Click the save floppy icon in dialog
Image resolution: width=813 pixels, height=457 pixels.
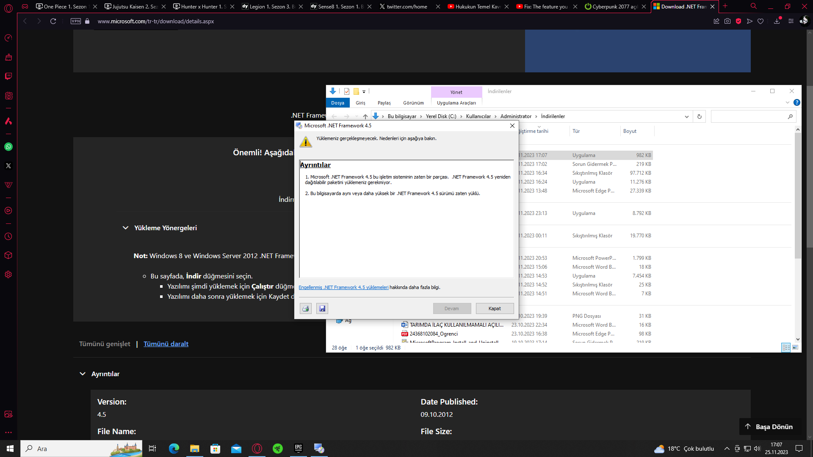click(322, 308)
